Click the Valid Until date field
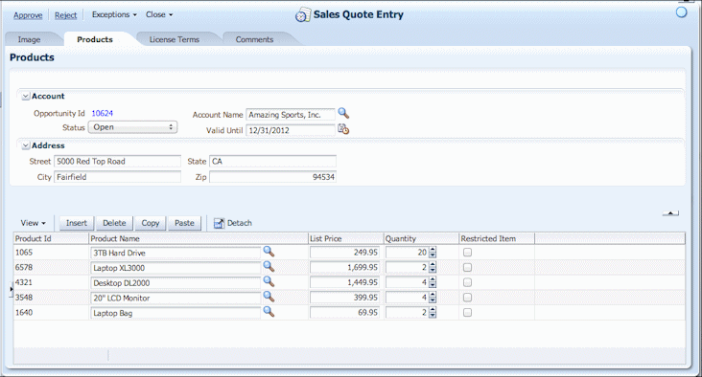This screenshot has height=377, width=702. [291, 130]
